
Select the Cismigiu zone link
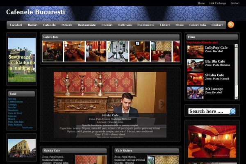[12, 105]
